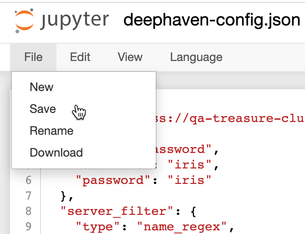The image size is (305, 234).
Task: Open the Edit menu
Action: [x=80, y=57]
